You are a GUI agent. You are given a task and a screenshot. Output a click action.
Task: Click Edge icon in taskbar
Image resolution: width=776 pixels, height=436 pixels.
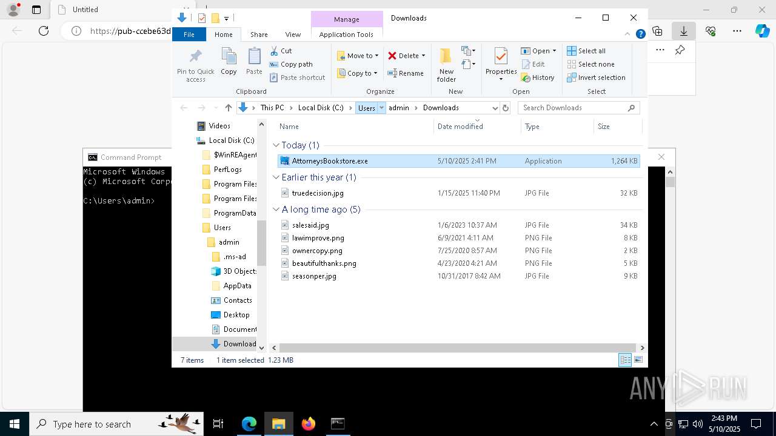[x=249, y=424]
